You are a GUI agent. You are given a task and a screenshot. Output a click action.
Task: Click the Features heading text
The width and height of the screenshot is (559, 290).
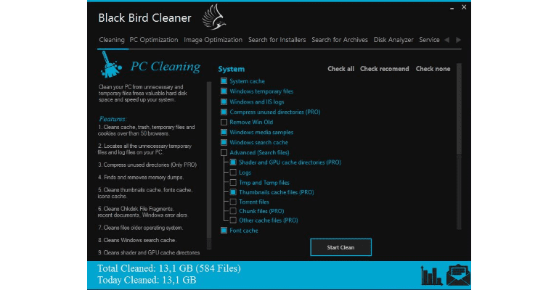[x=113, y=119]
